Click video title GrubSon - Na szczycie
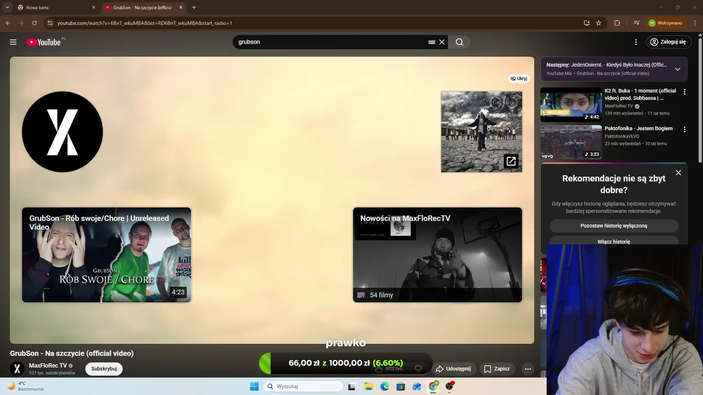 click(71, 353)
